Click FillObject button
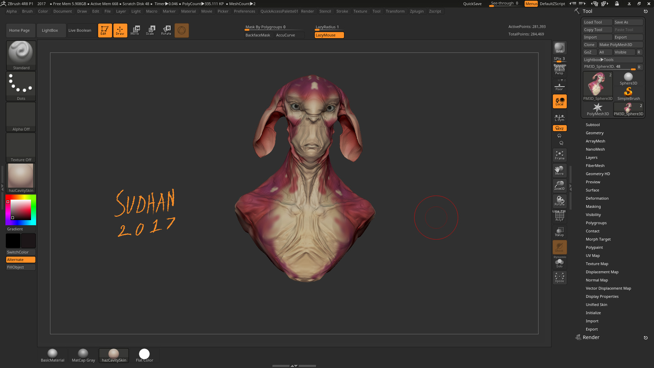This screenshot has height=368, width=654. 21,267
